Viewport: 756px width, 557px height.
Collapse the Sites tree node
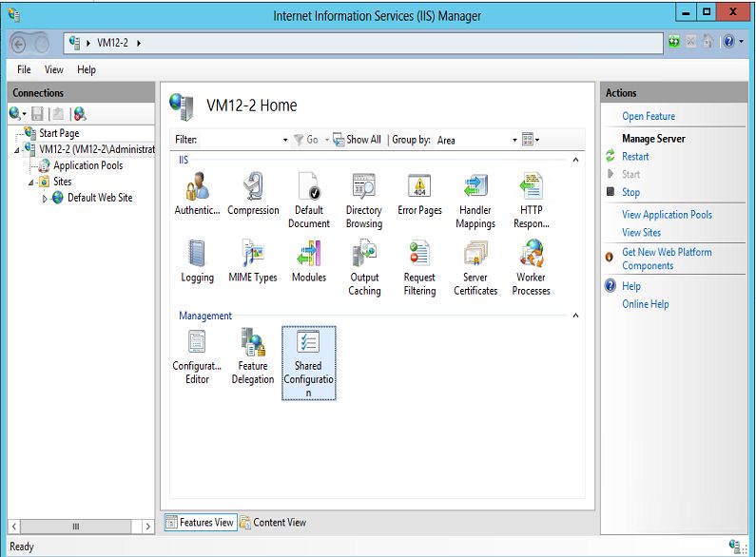coord(30,183)
